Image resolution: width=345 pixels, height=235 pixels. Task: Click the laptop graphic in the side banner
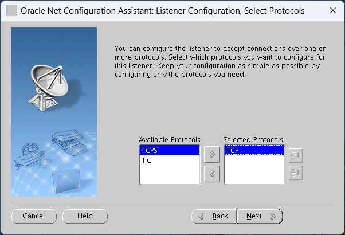pos(69,143)
